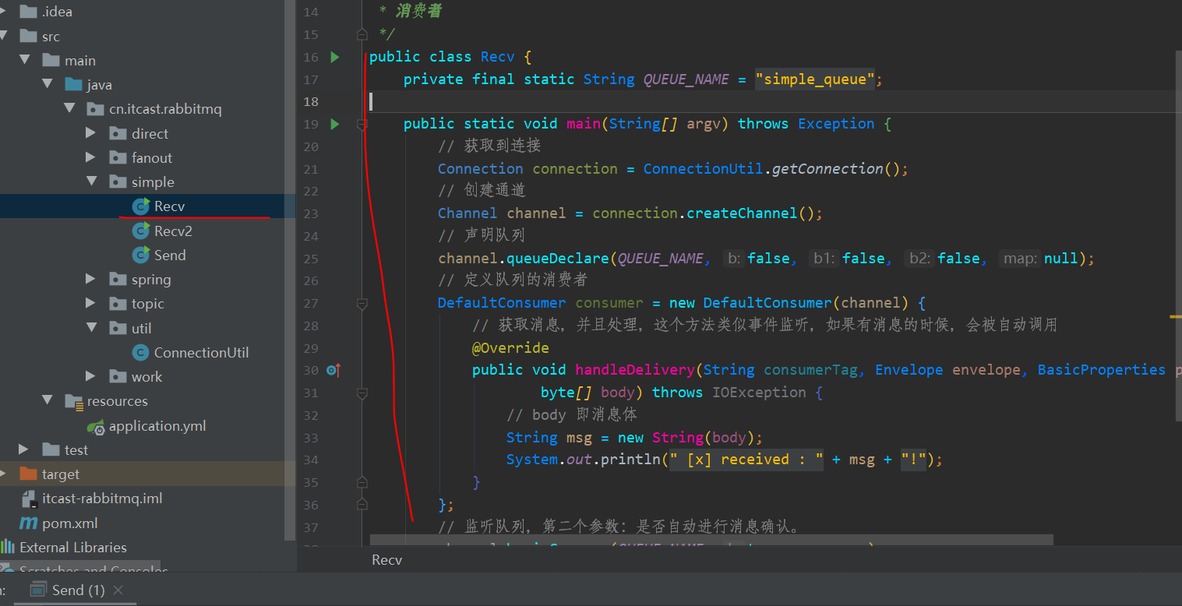Select the Recv class file icon

[141, 206]
